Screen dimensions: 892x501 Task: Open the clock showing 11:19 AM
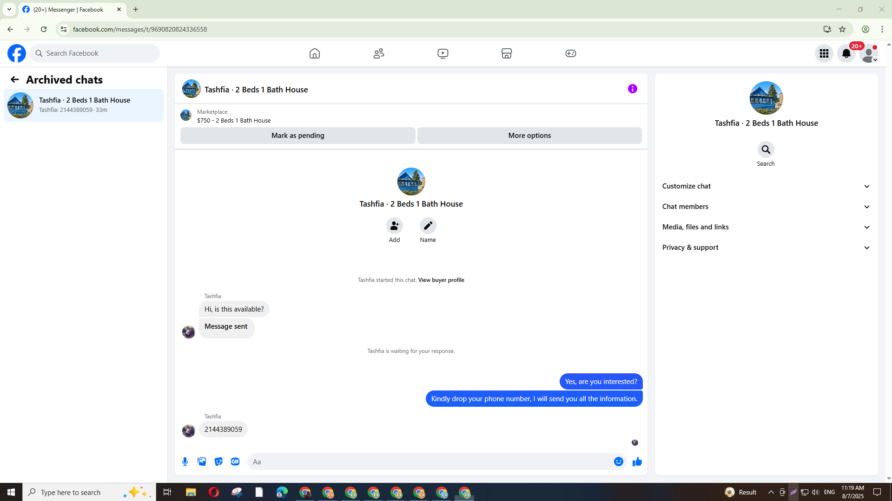click(x=852, y=492)
